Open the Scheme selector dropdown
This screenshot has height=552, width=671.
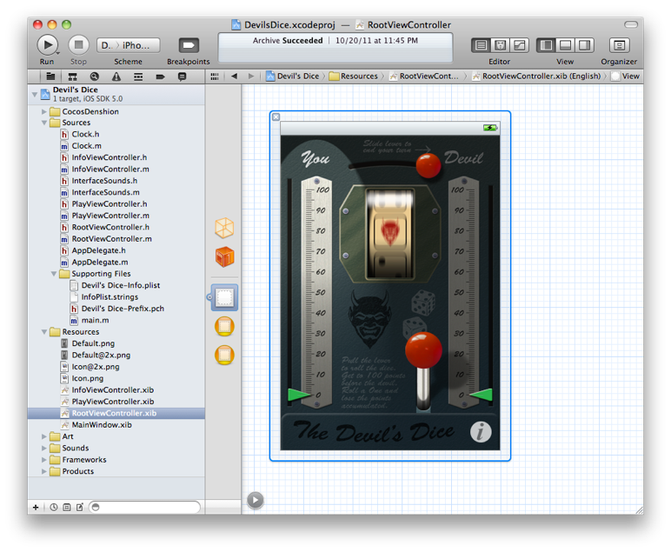[128, 45]
